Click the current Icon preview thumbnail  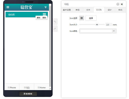tap(82, 18)
